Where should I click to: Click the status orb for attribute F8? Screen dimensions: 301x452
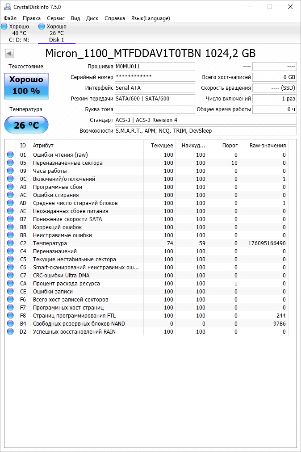click(10, 315)
